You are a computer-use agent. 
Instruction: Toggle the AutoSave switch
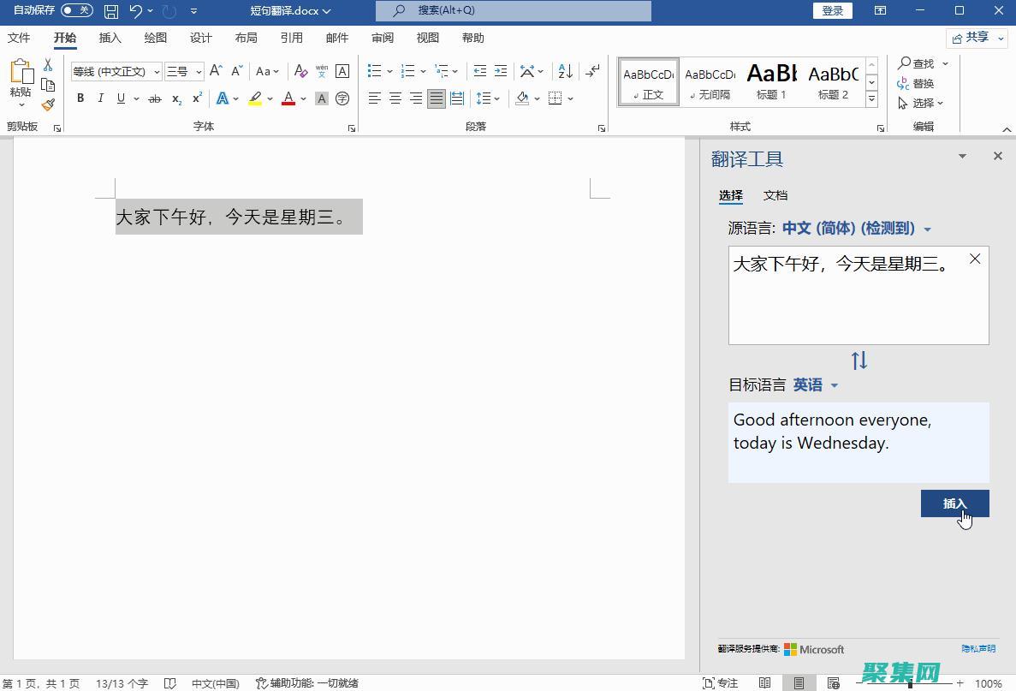(77, 10)
